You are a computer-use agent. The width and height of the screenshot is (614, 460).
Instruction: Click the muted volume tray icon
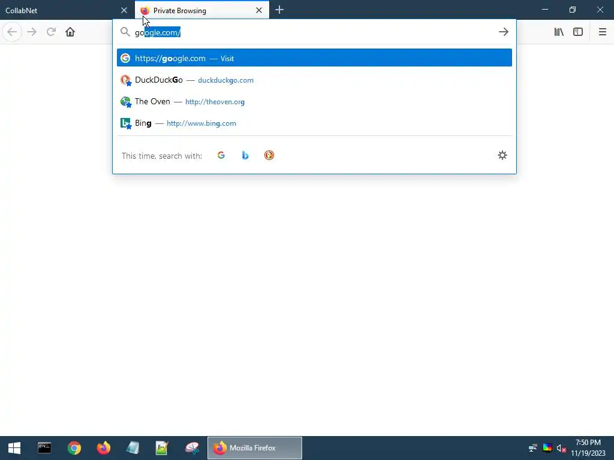click(x=561, y=448)
